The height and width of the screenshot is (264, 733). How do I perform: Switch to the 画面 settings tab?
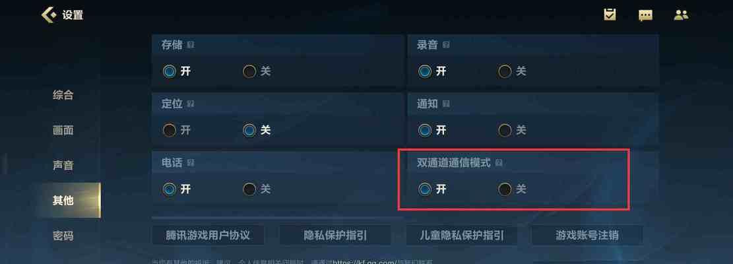point(63,131)
